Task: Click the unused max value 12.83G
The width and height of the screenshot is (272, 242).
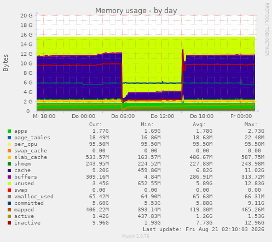Action: click(x=254, y=184)
